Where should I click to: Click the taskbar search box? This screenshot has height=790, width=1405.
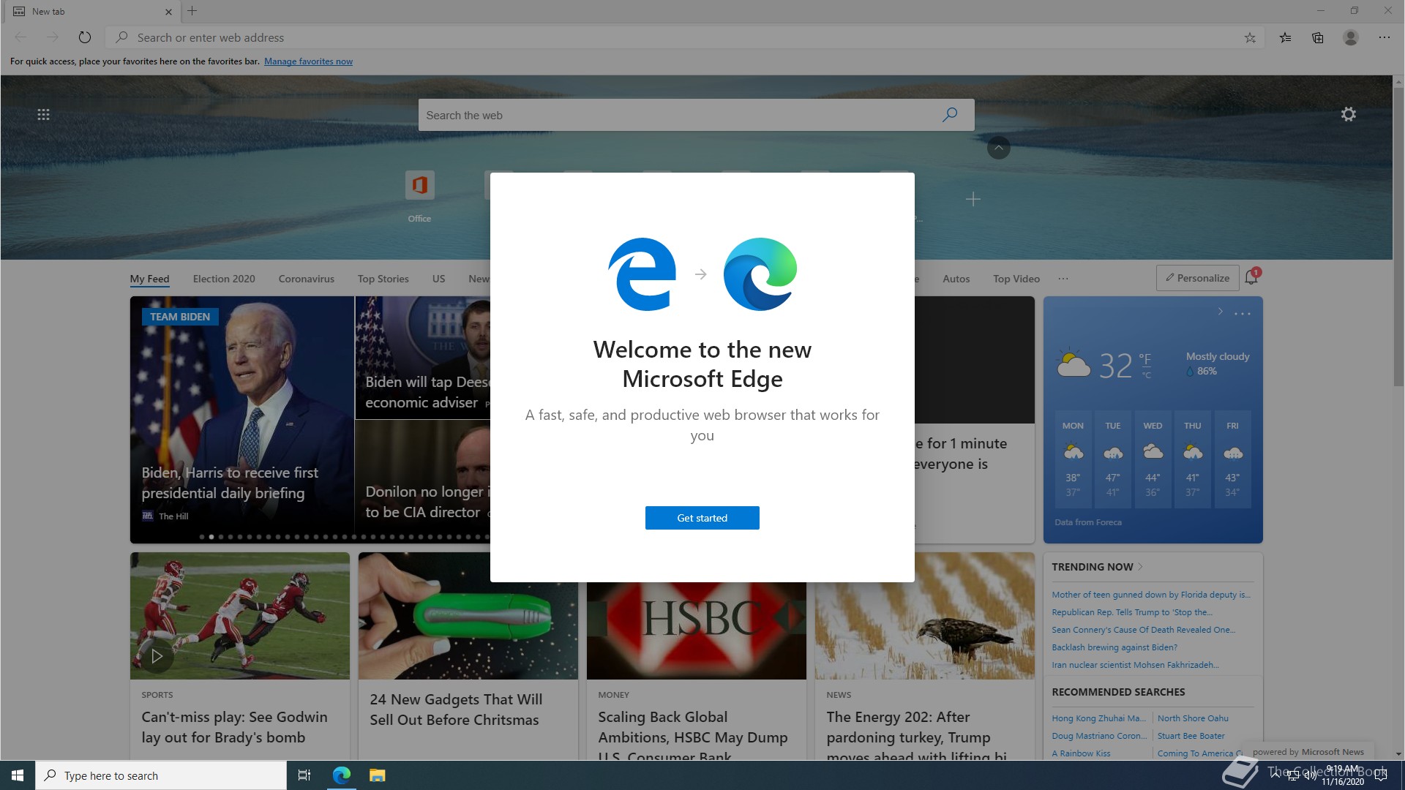point(161,775)
